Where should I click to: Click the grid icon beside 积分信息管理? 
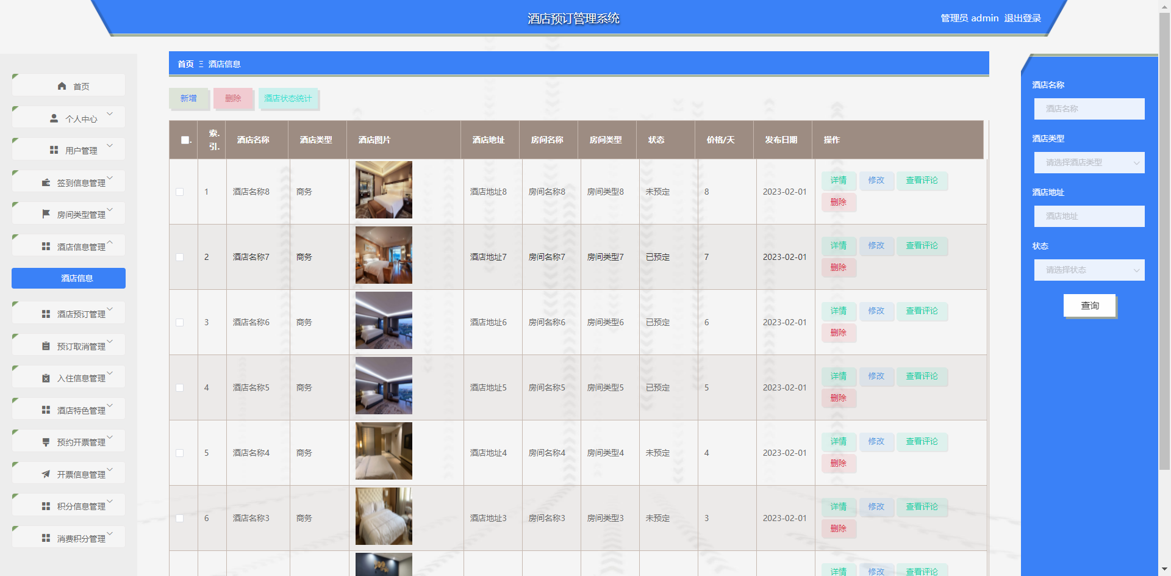pyautogui.click(x=46, y=506)
